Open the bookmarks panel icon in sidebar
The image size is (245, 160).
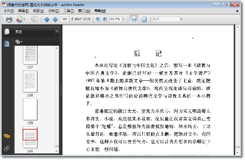click(7, 44)
